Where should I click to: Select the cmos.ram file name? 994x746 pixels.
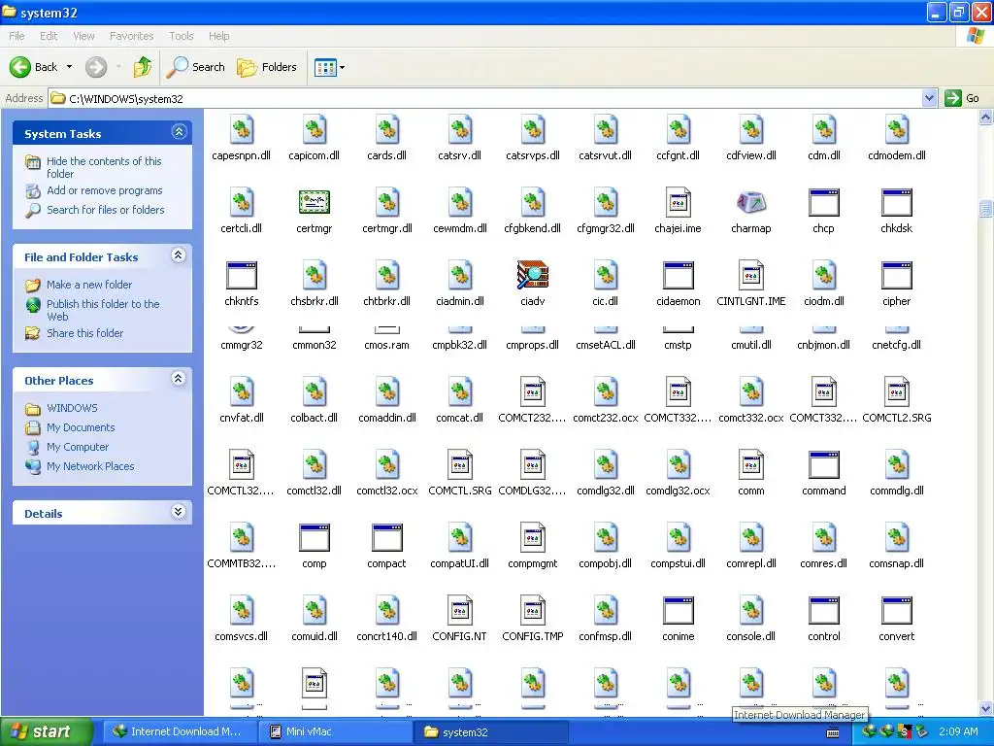[x=386, y=345]
